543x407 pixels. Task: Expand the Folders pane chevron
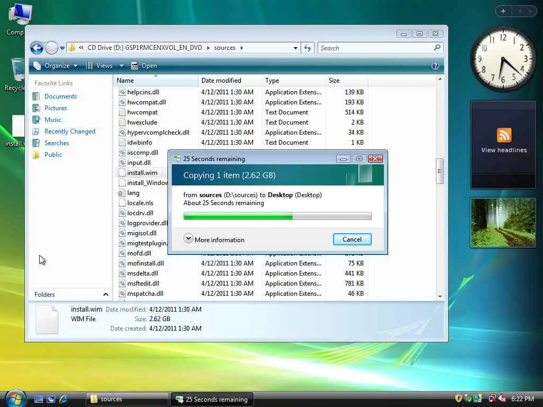pyautogui.click(x=106, y=295)
